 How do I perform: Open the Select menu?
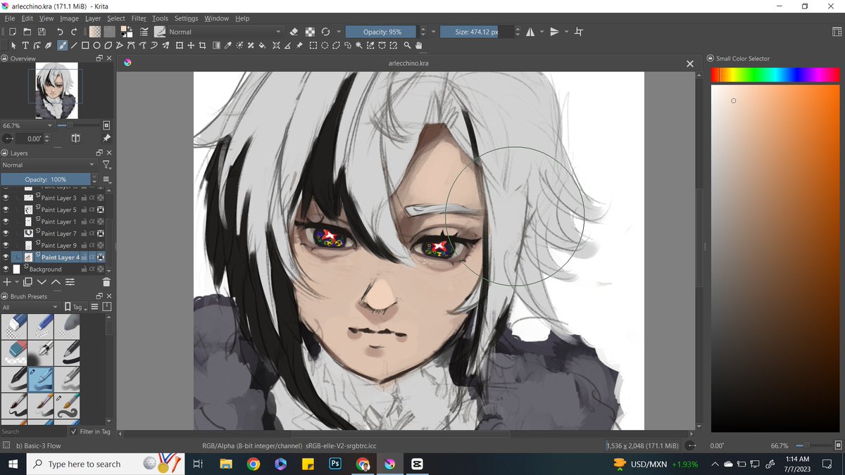[116, 18]
